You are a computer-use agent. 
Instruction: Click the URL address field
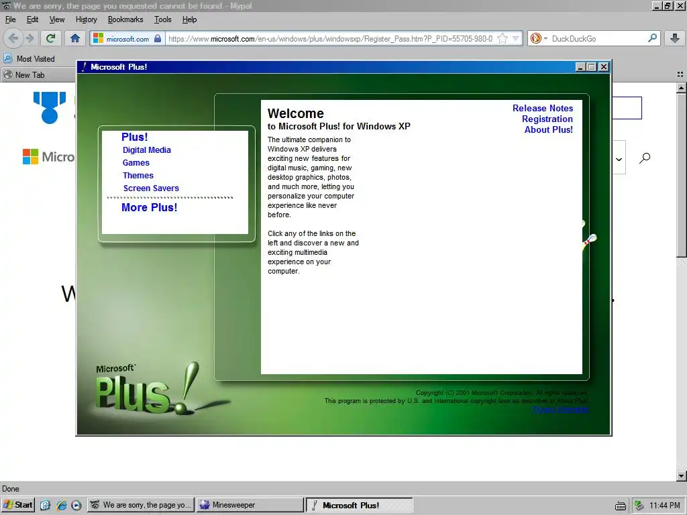tap(331, 38)
